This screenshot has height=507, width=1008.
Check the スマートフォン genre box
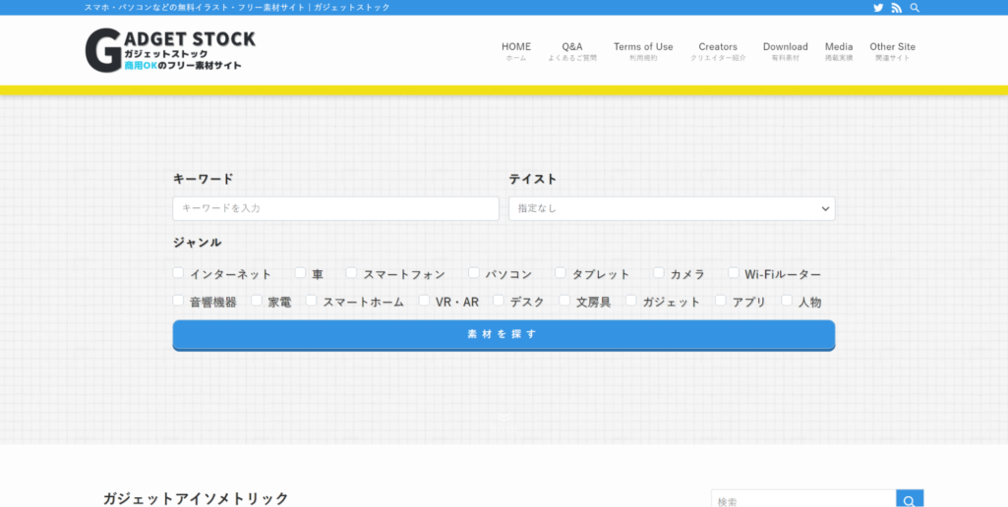(x=351, y=273)
